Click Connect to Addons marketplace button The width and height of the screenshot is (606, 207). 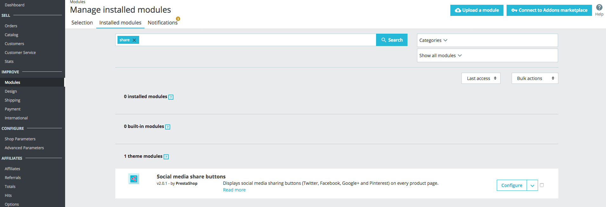[x=549, y=10]
